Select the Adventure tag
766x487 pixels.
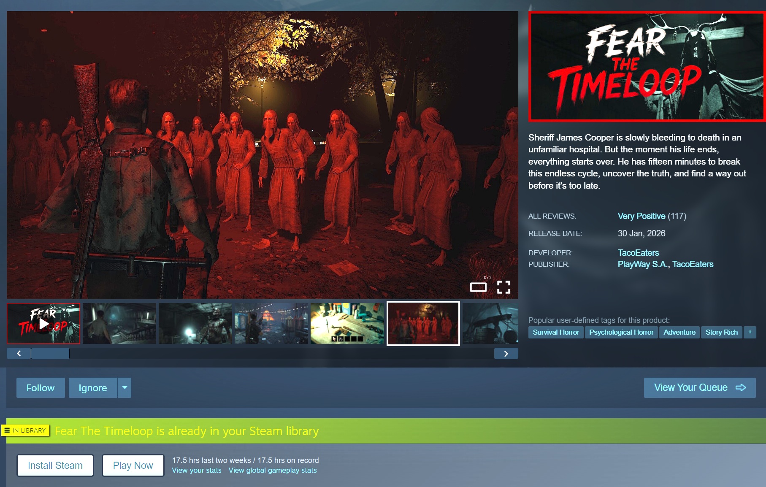679,332
